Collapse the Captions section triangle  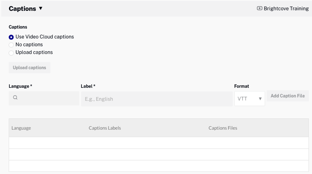pos(41,8)
